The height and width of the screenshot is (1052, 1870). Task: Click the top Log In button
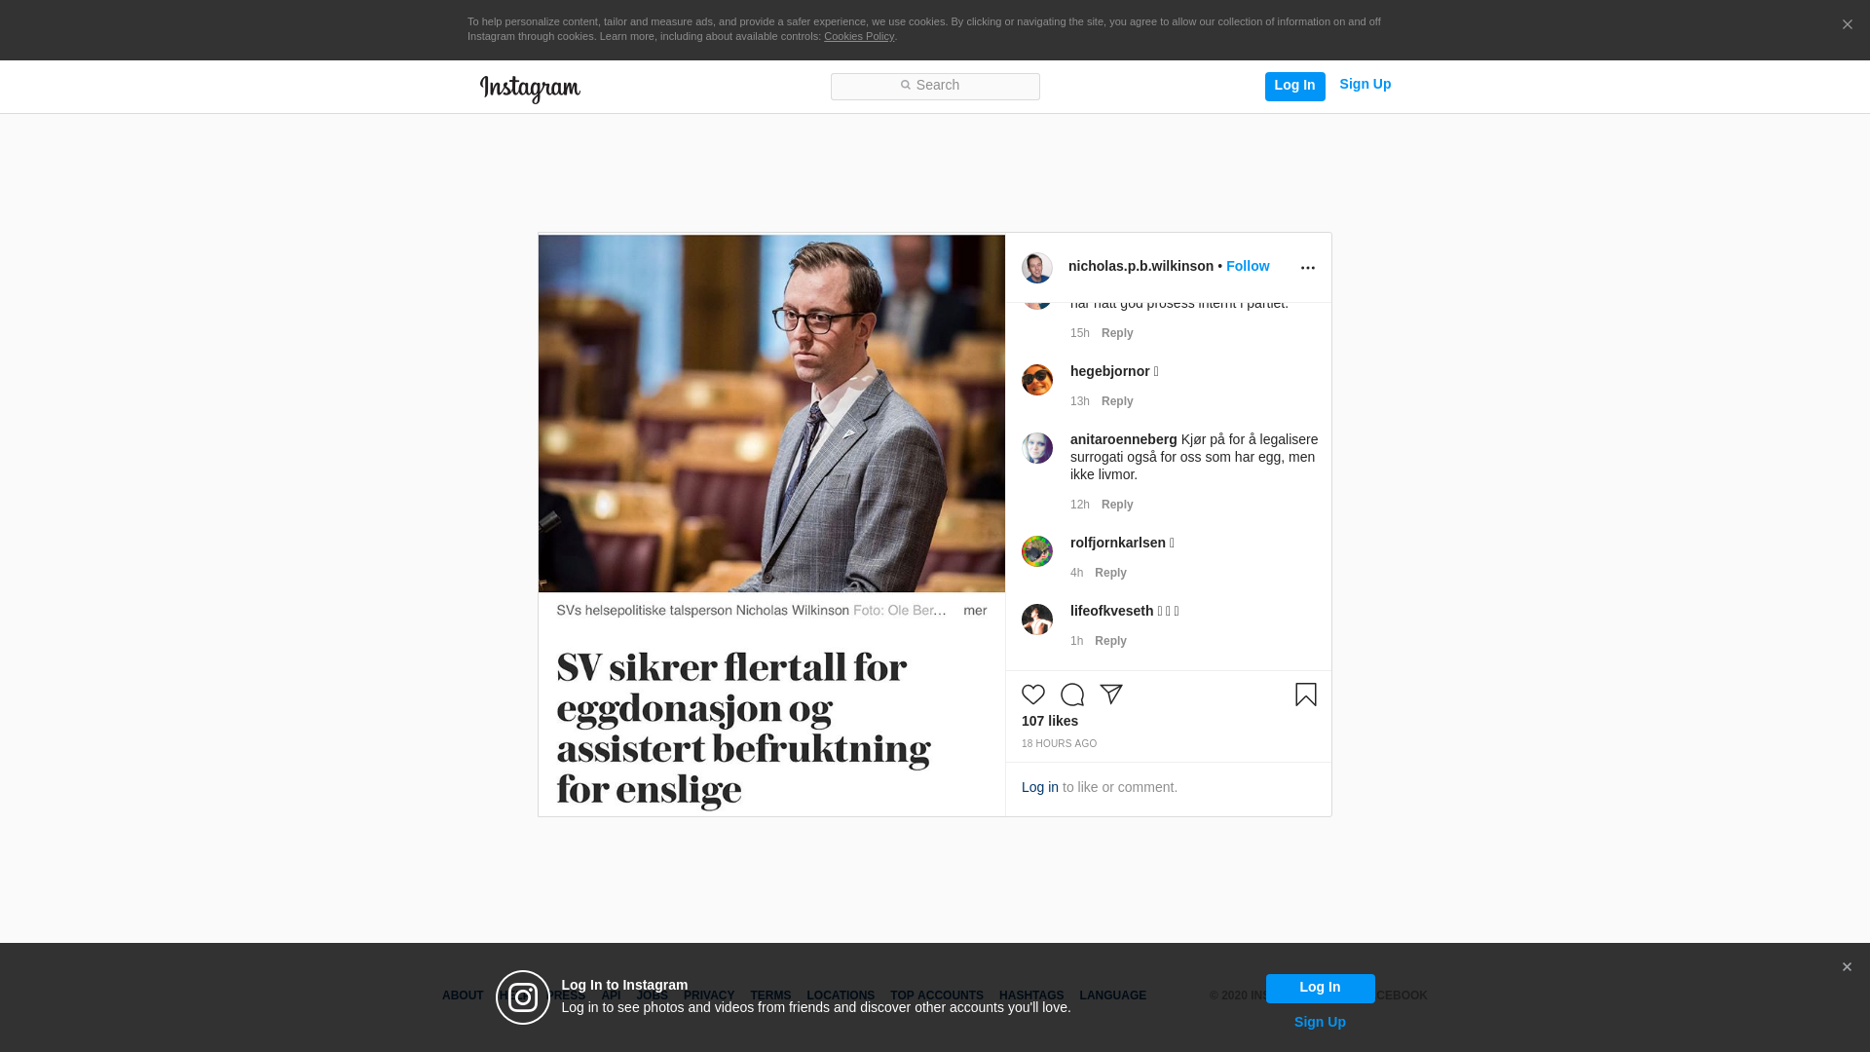coord(1295,86)
